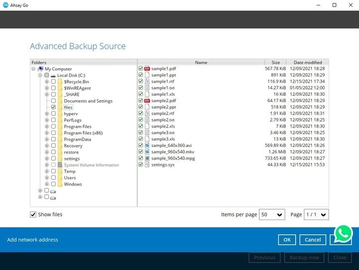Open the Items per page dropdown

click(272, 215)
